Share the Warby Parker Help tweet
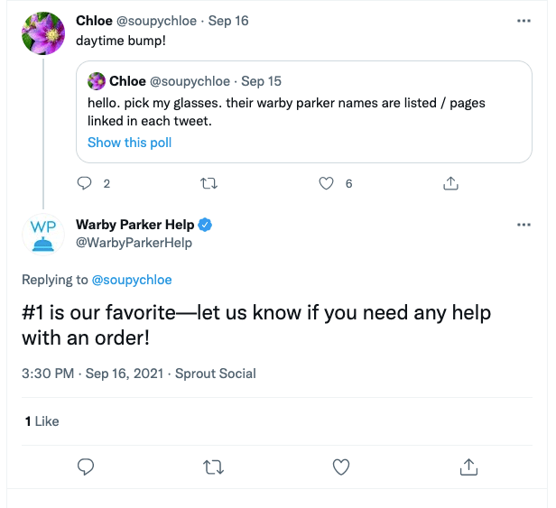Image resolution: width=556 pixels, height=508 pixels. coord(468,466)
